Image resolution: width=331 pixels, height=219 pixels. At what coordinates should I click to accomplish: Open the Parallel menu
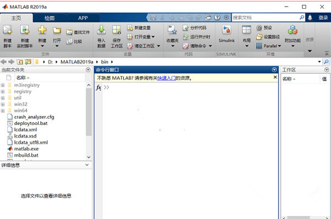point(269,46)
